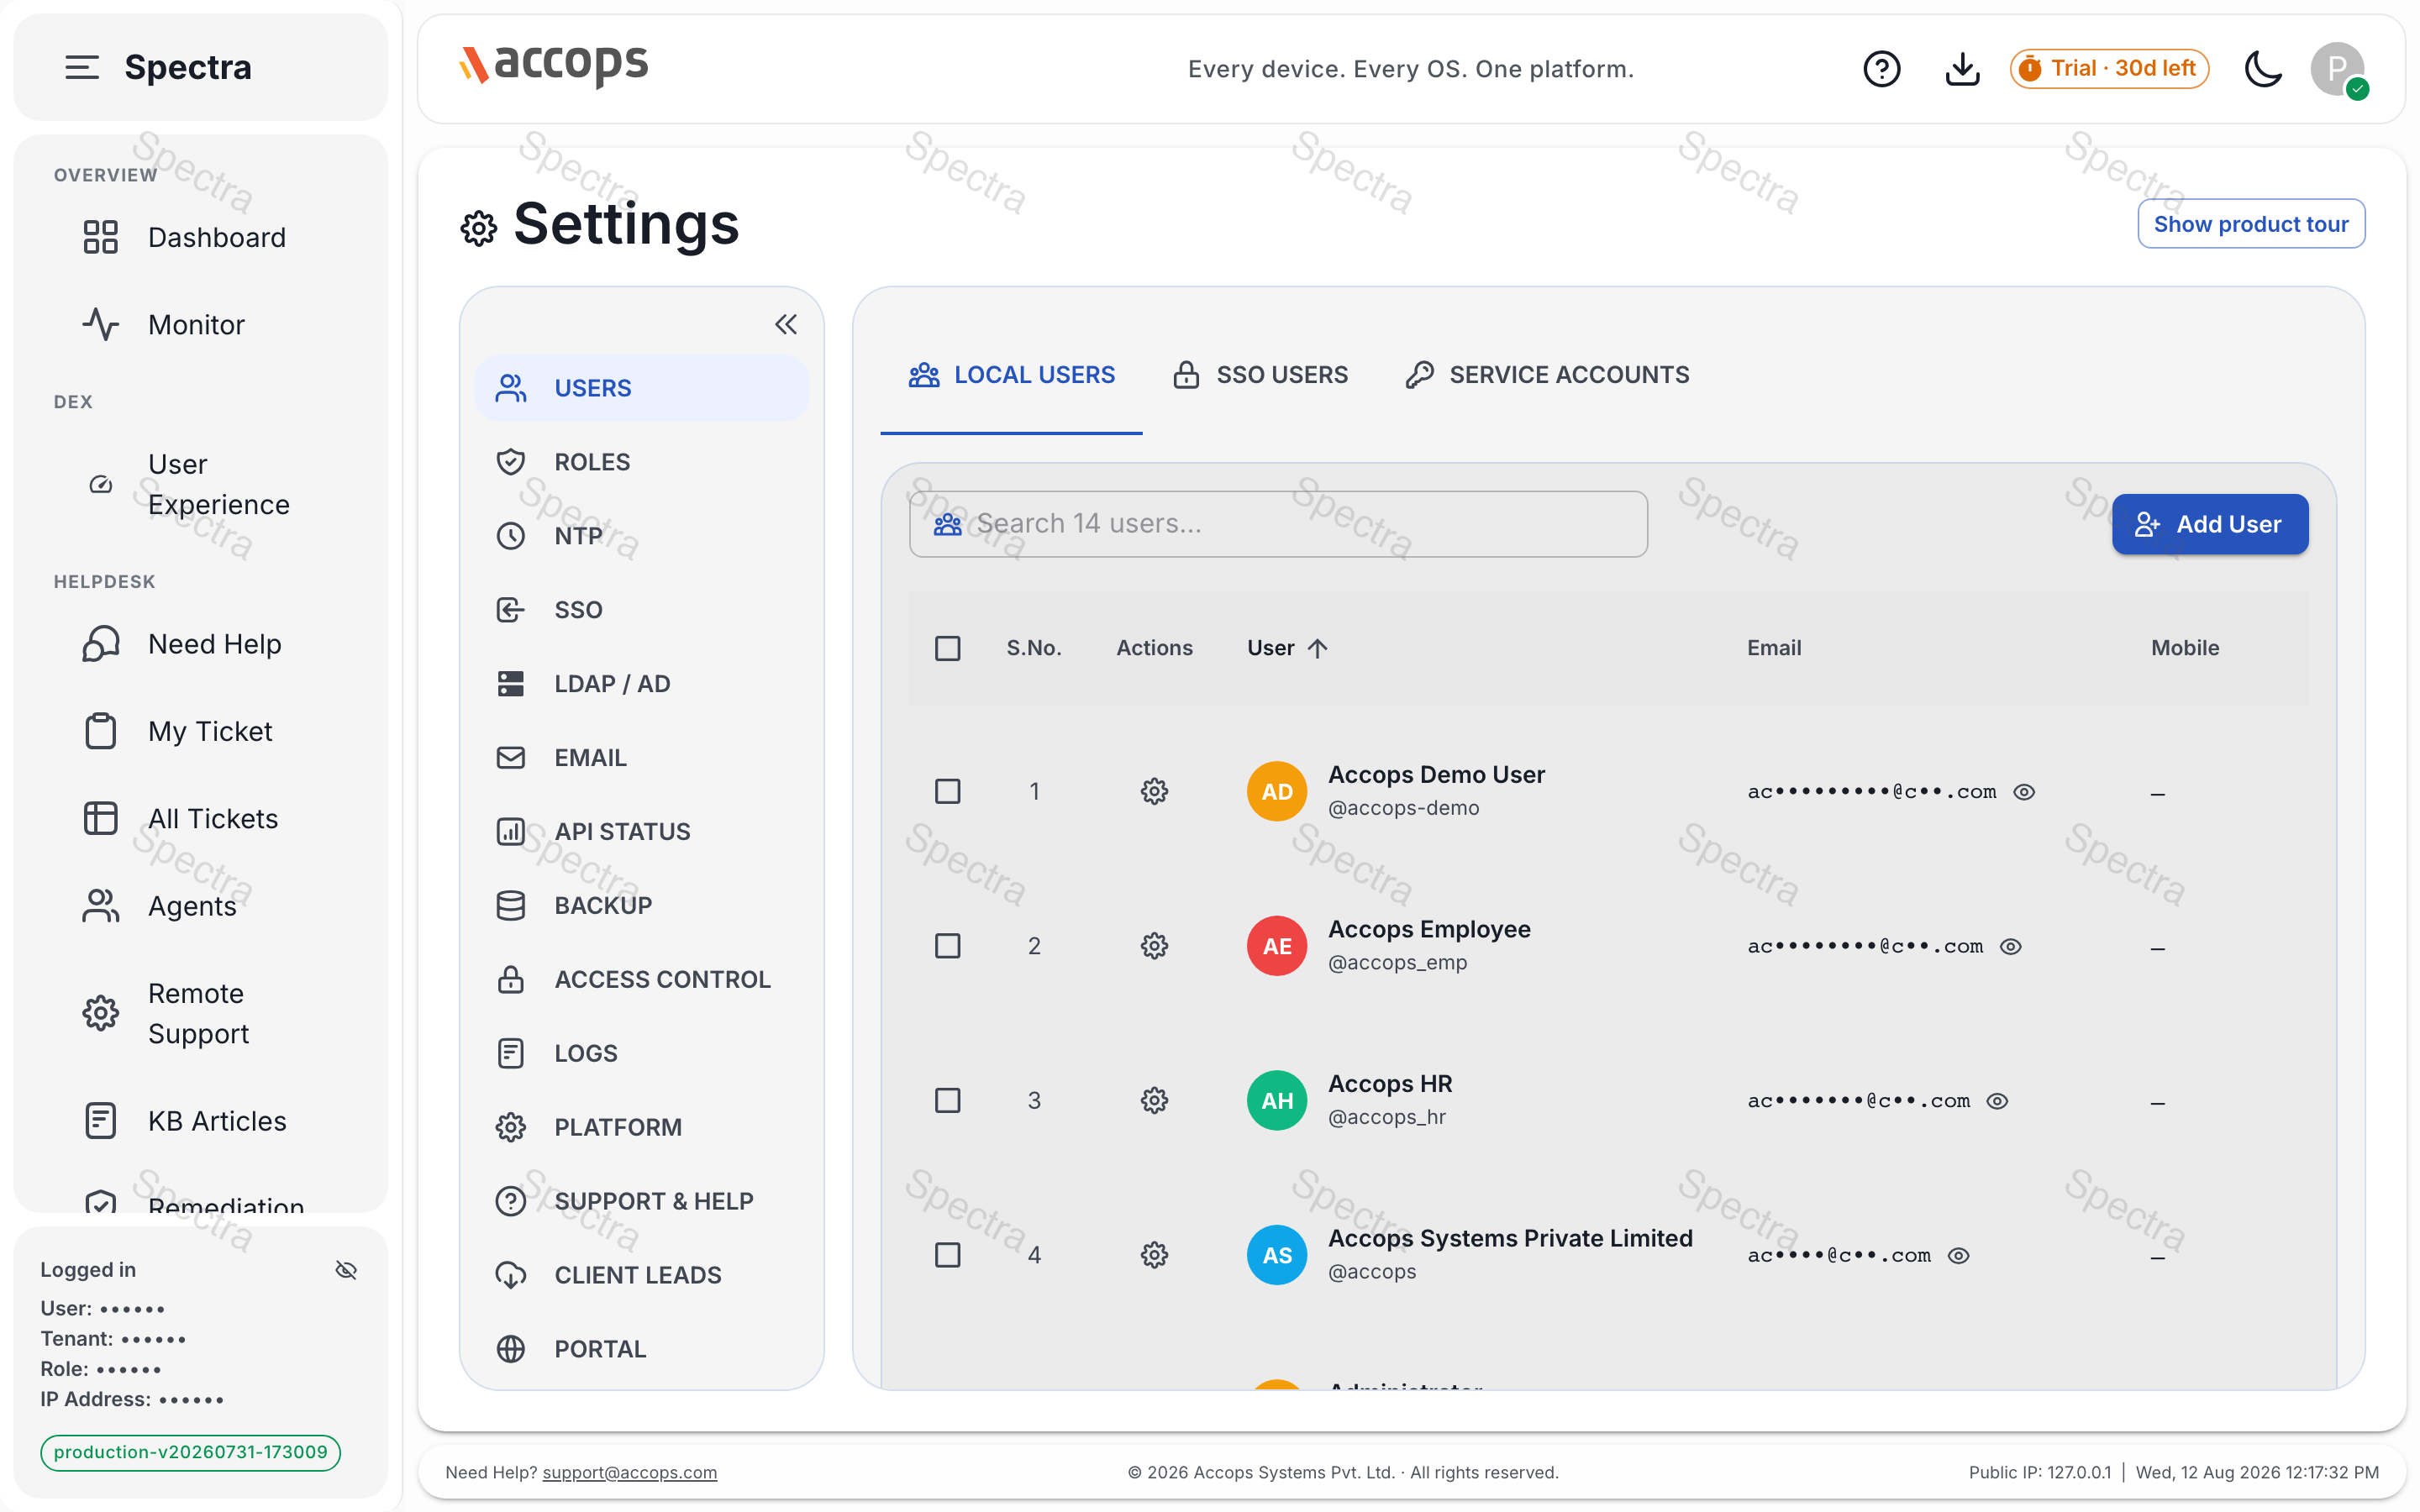Viewport: 2420px width, 1512px height.
Task: Reveal Accops Systems Private Limited email
Action: click(1958, 1255)
